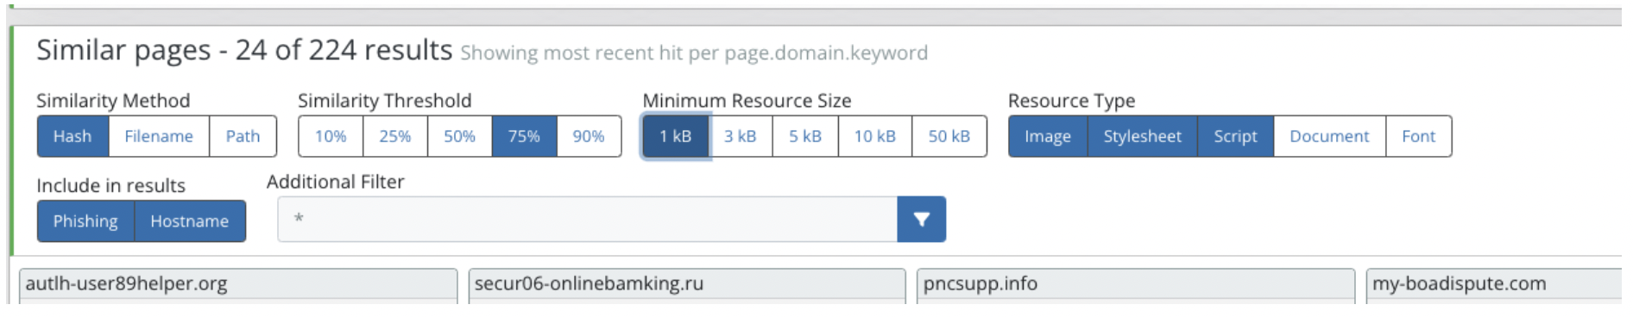Enable Document resource type

(x=1329, y=136)
